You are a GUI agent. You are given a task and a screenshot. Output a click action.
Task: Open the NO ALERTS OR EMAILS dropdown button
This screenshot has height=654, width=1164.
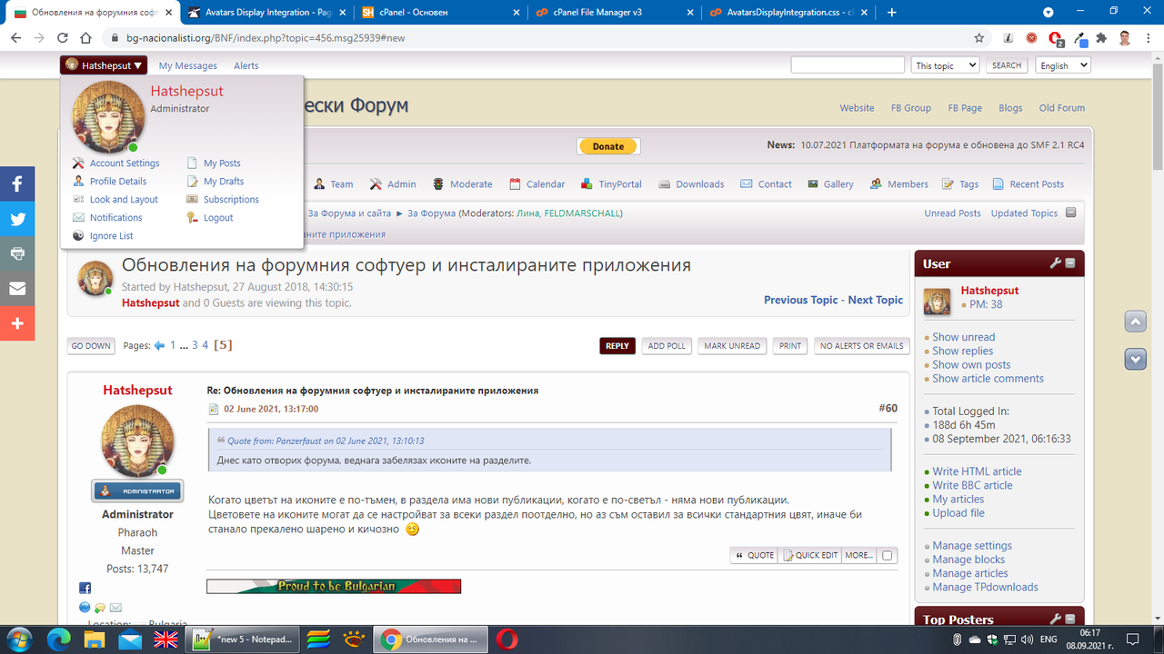[861, 346]
